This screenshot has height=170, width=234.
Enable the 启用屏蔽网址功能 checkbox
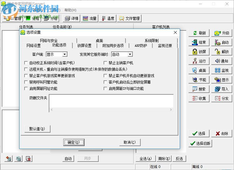pos(26,89)
